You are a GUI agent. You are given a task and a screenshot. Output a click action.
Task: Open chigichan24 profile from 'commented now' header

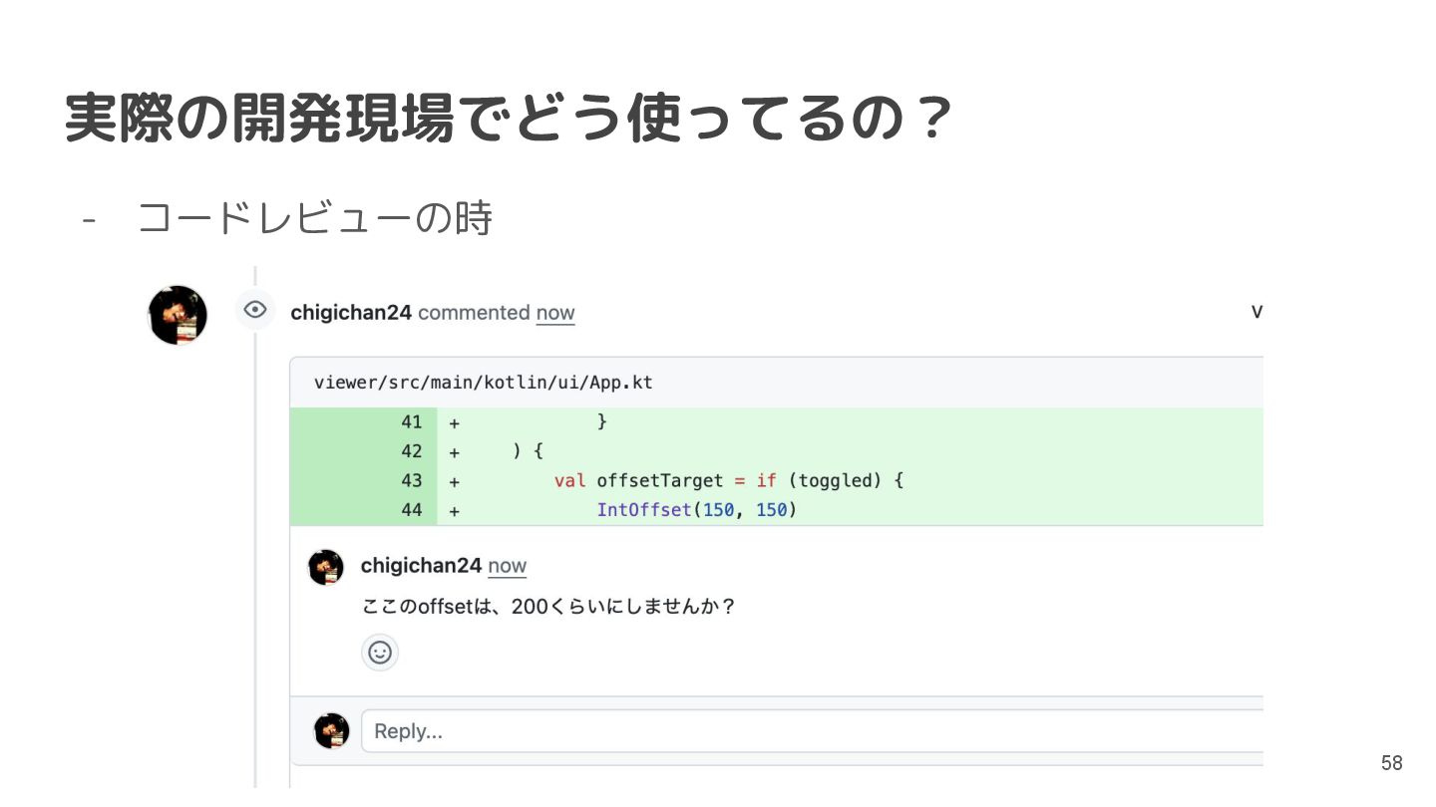coord(351,313)
